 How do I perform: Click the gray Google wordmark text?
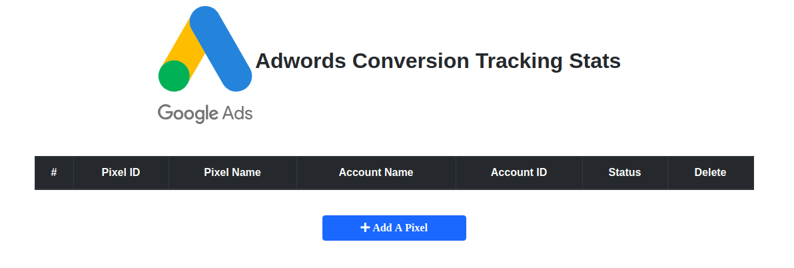188,113
